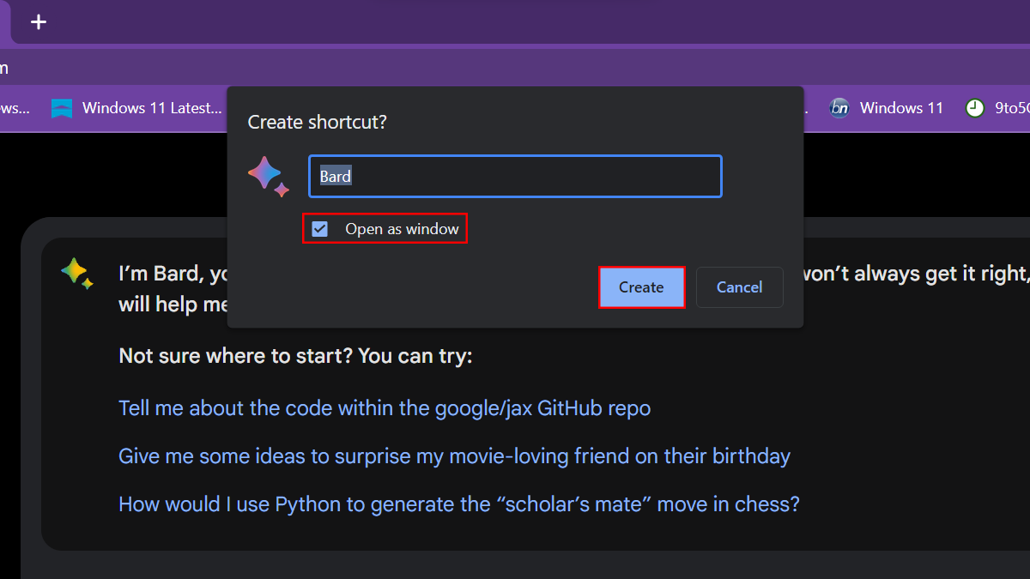Try the google/jax GitHub repo prompt
This screenshot has height=579, width=1030.
click(x=385, y=408)
